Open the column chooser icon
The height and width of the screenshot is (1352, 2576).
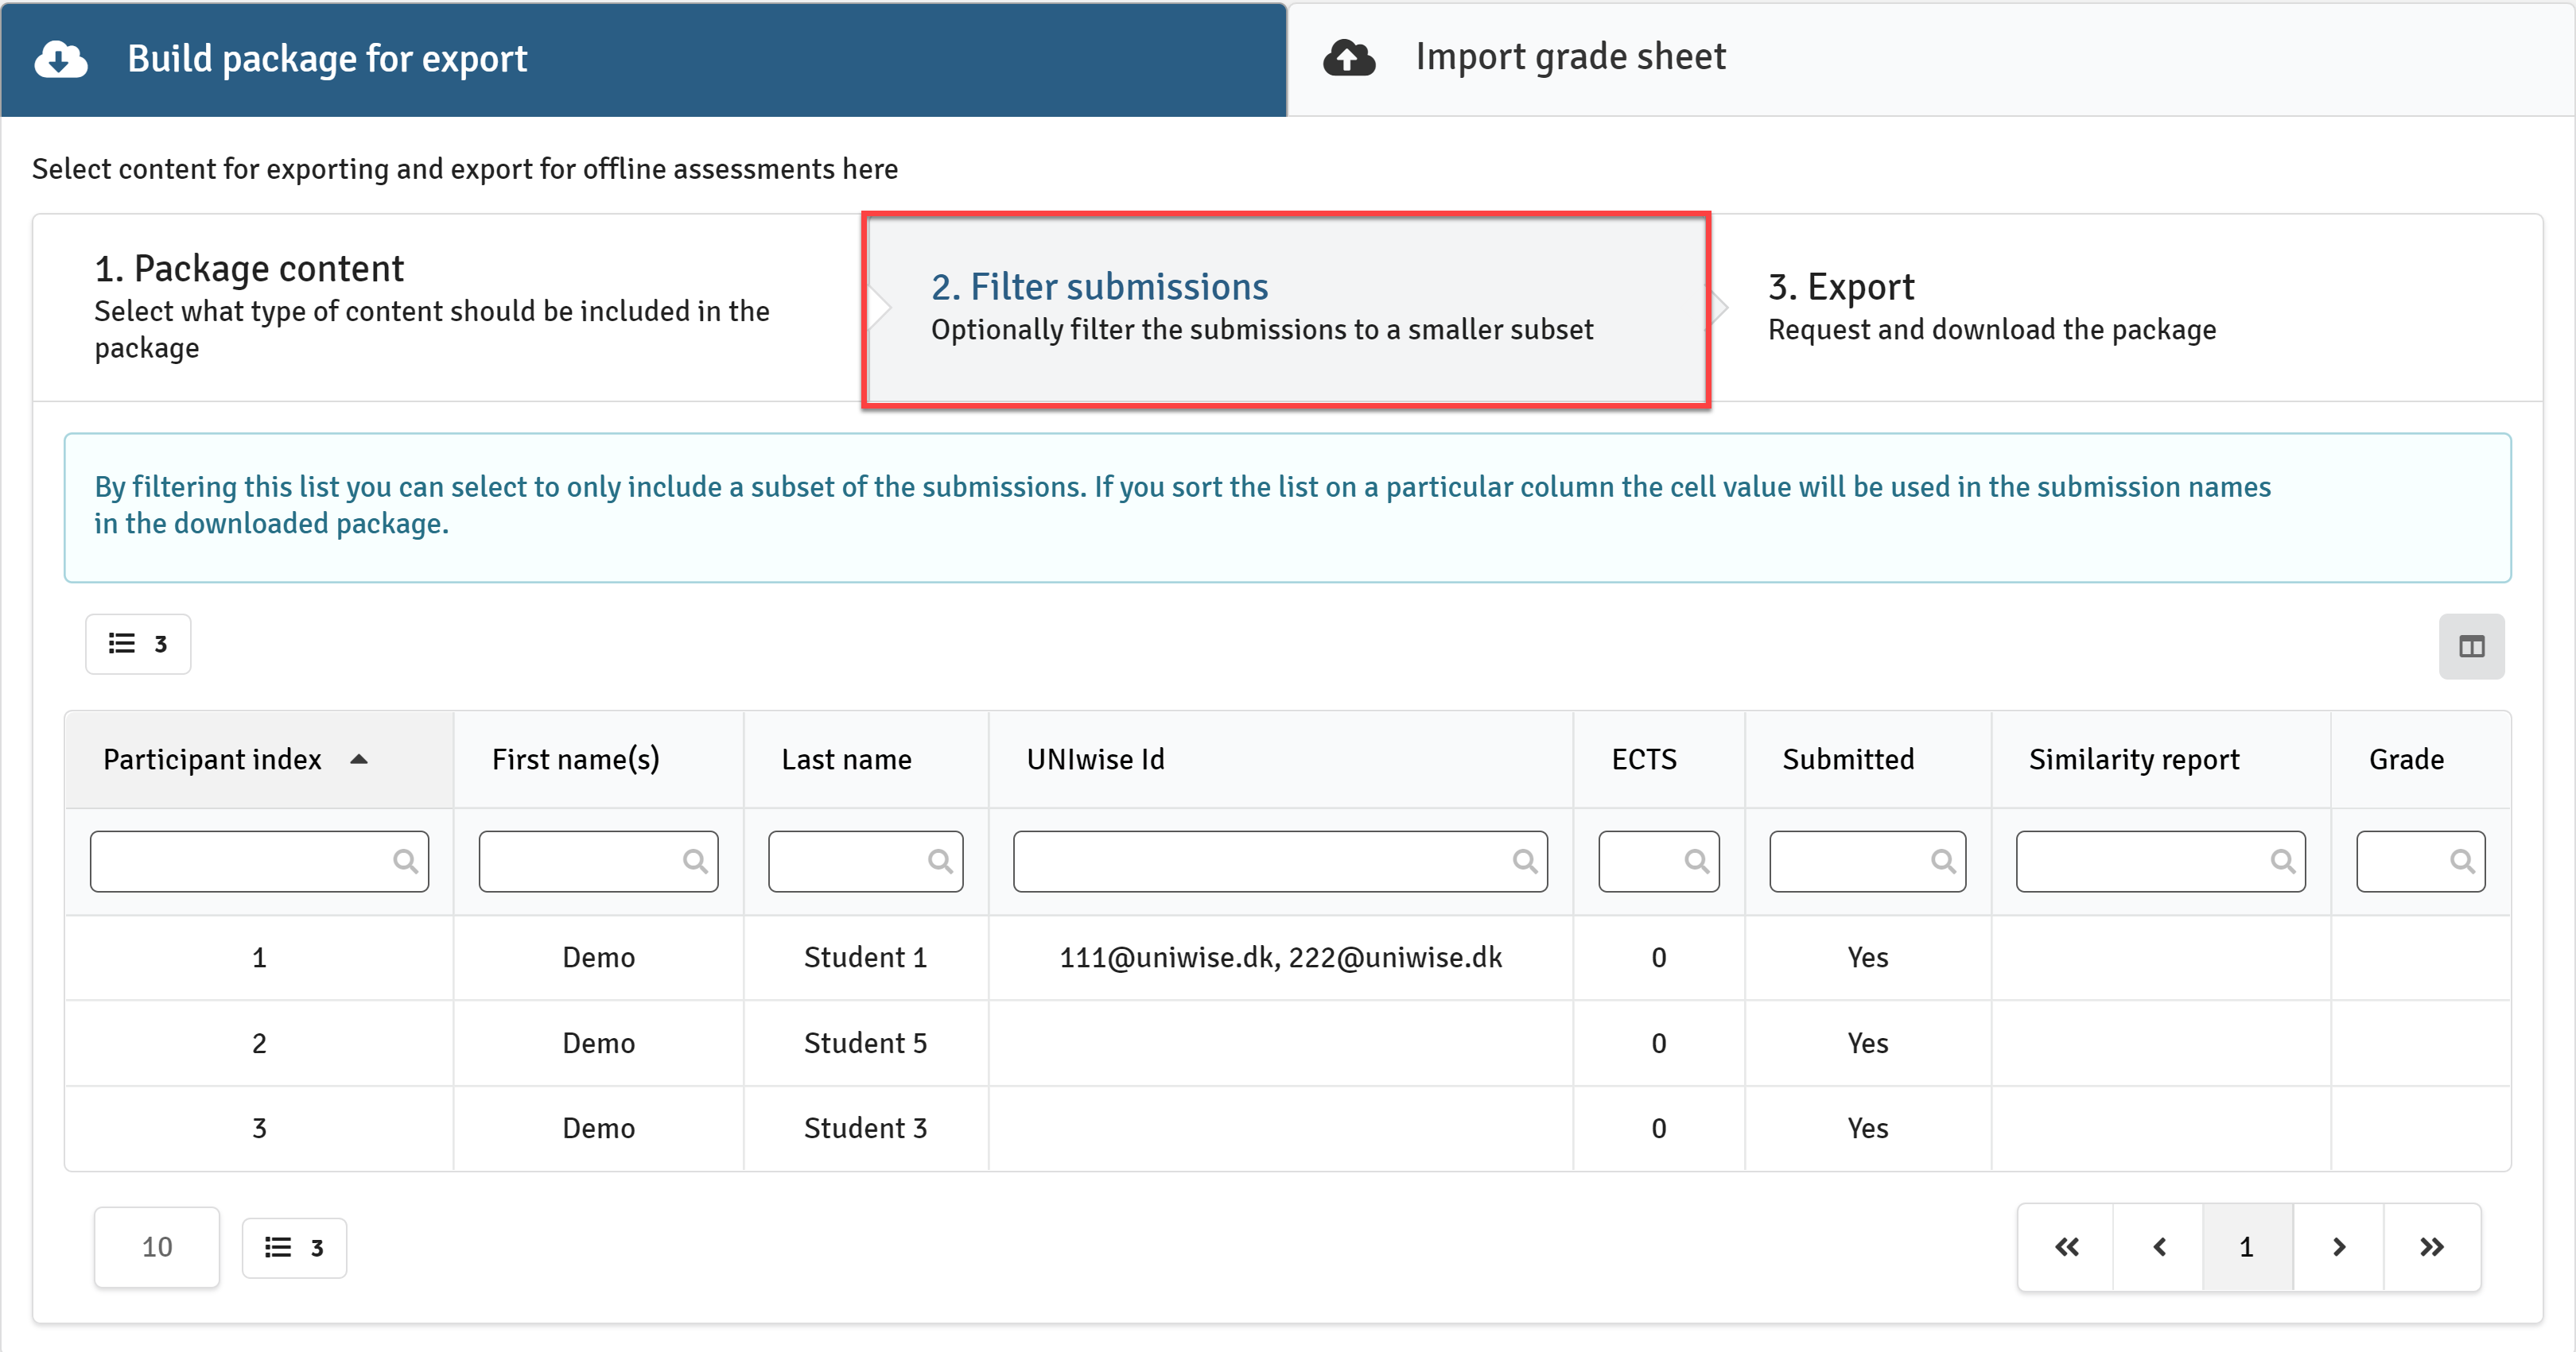pyautogui.click(x=2471, y=646)
